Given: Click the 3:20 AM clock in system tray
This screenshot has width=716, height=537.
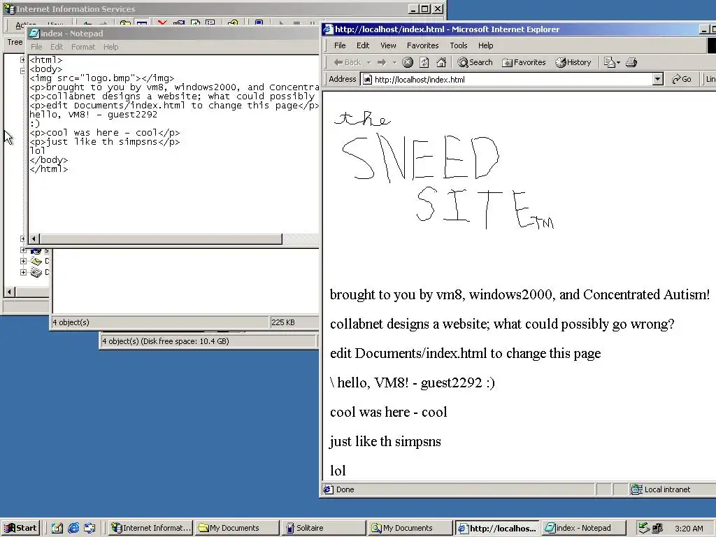Looking at the screenshot, I should [689, 529].
